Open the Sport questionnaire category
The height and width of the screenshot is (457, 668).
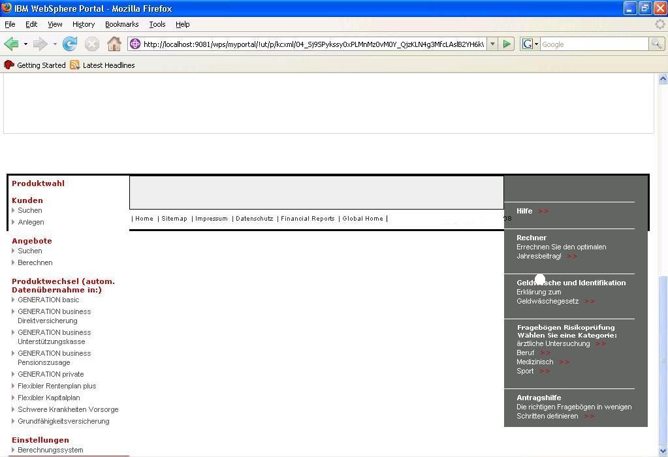(525, 371)
